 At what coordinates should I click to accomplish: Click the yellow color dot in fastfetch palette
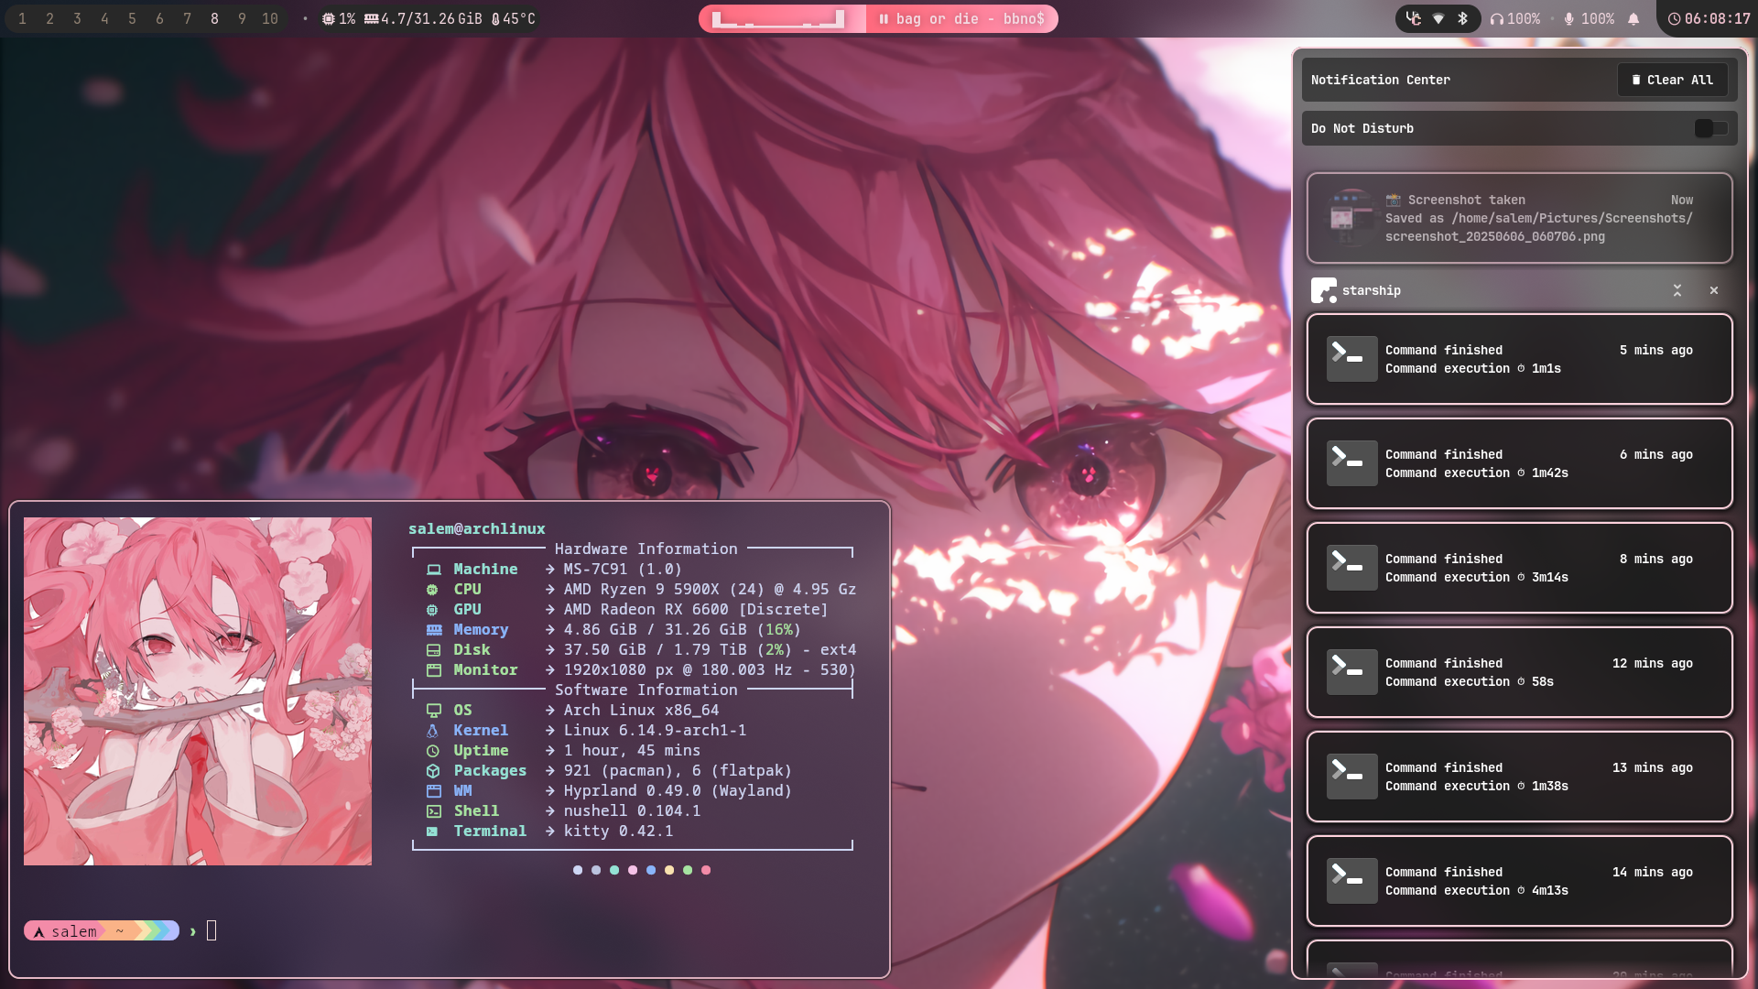tap(669, 870)
